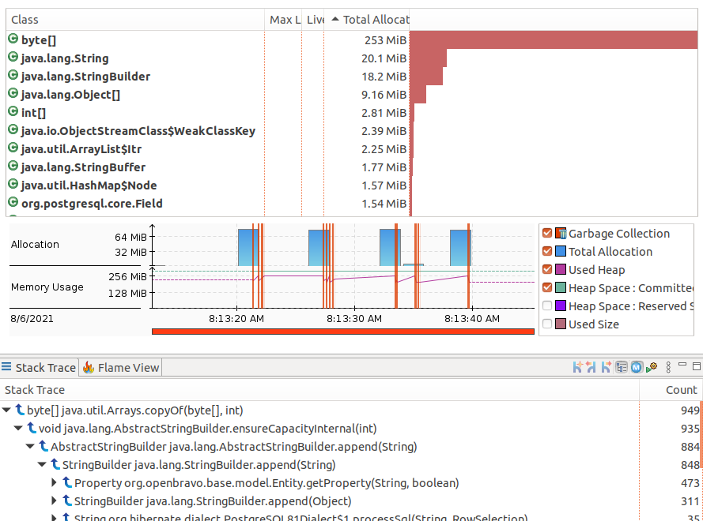Click the gear with green arrow icon

click(652, 367)
